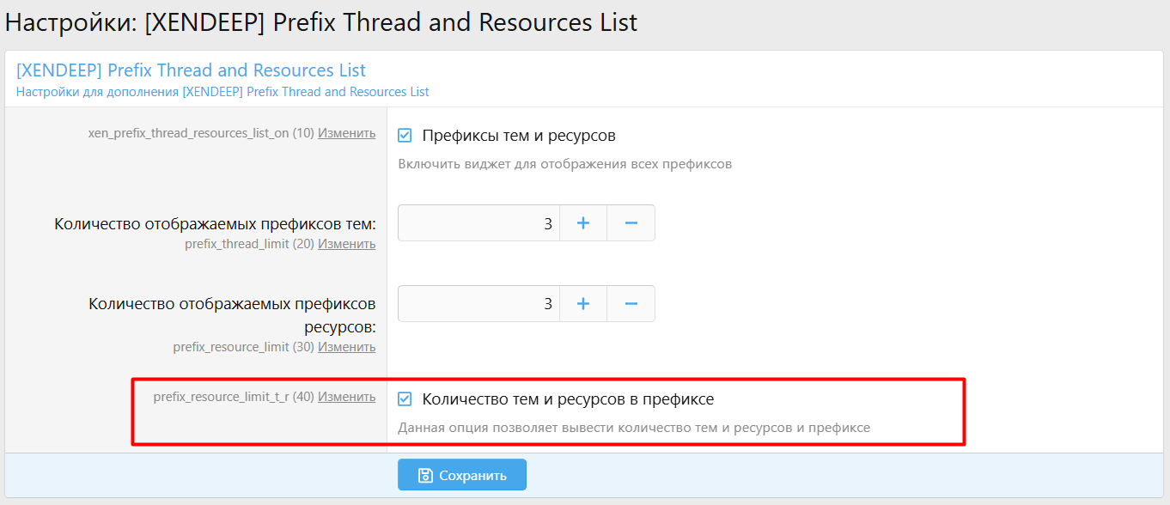Click the Количество отображаемых префиксов тем label
This screenshot has height=505, width=1170.
[x=215, y=225]
